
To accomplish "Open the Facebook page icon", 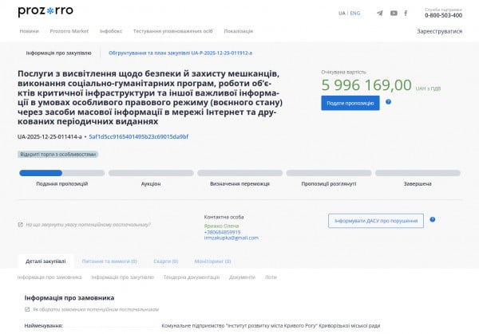I will (406, 14).
